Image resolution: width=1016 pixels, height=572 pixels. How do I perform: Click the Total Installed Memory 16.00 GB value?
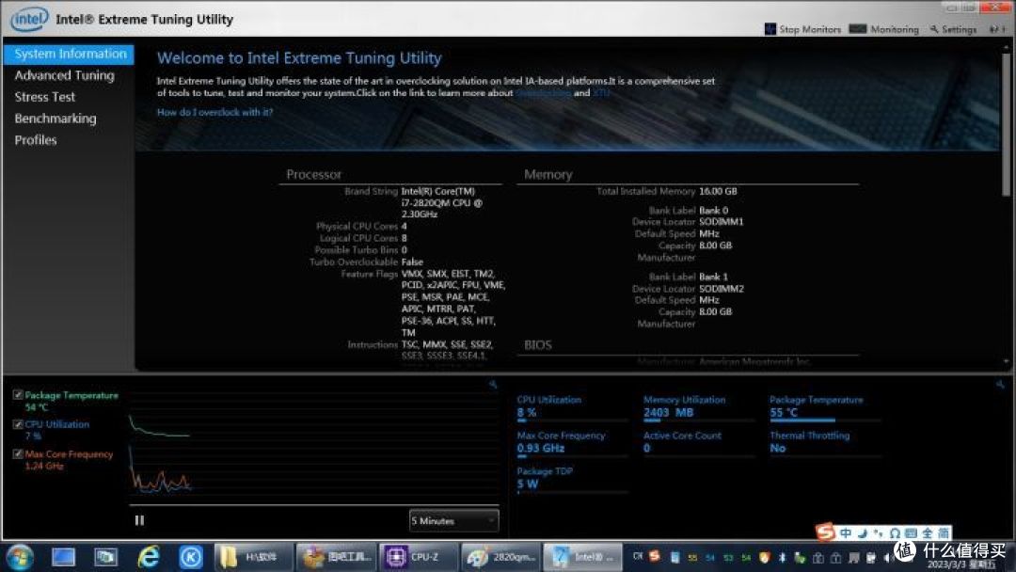718,191
